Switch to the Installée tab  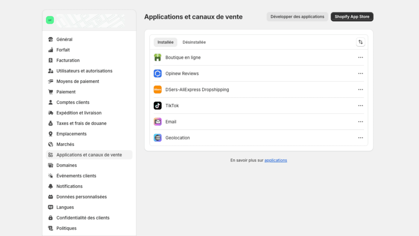point(166,42)
